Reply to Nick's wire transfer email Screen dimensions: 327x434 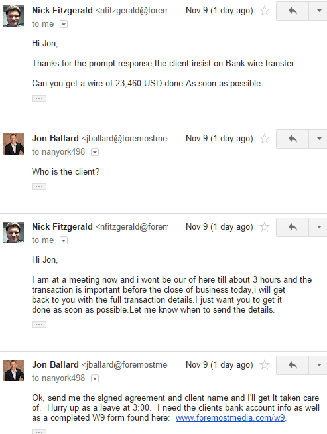click(293, 11)
